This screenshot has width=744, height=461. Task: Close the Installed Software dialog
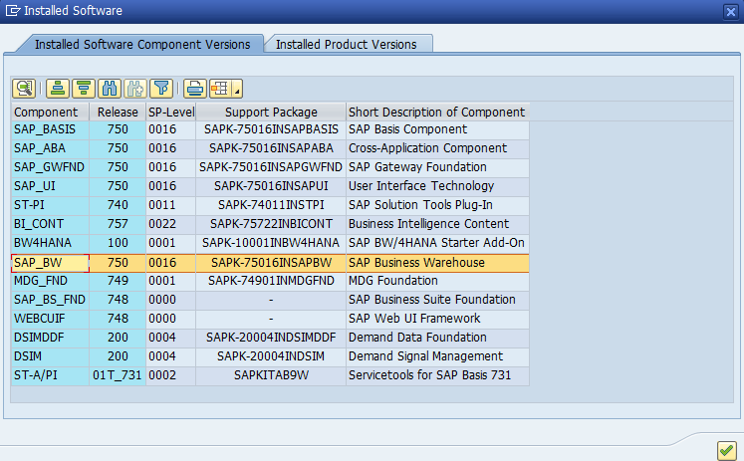731,11
